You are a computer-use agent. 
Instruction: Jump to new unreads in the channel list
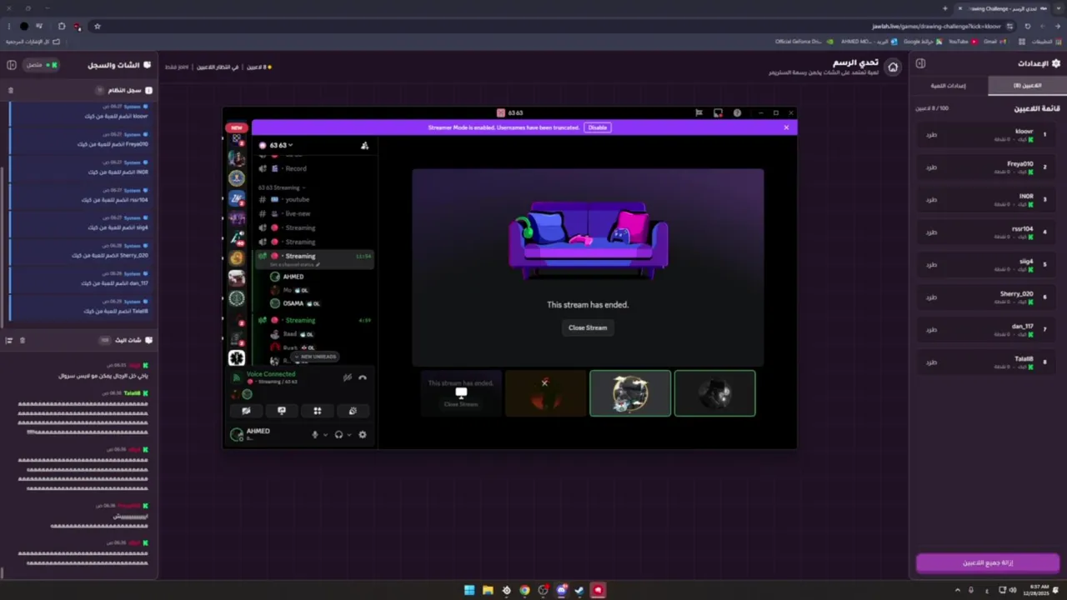pos(315,357)
